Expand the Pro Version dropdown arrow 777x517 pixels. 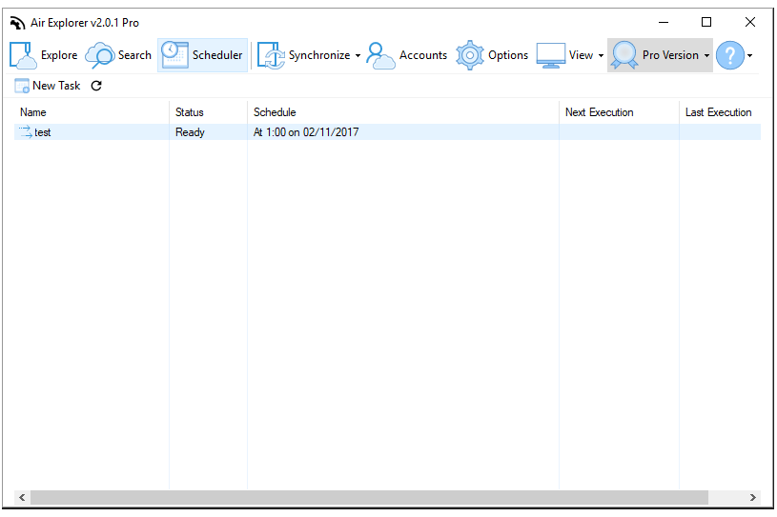pos(706,56)
